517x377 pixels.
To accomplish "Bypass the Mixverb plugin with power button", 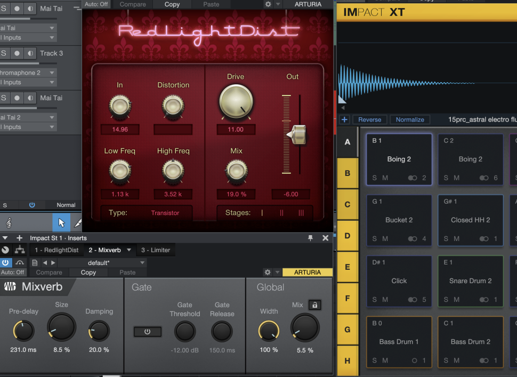I will (5, 263).
